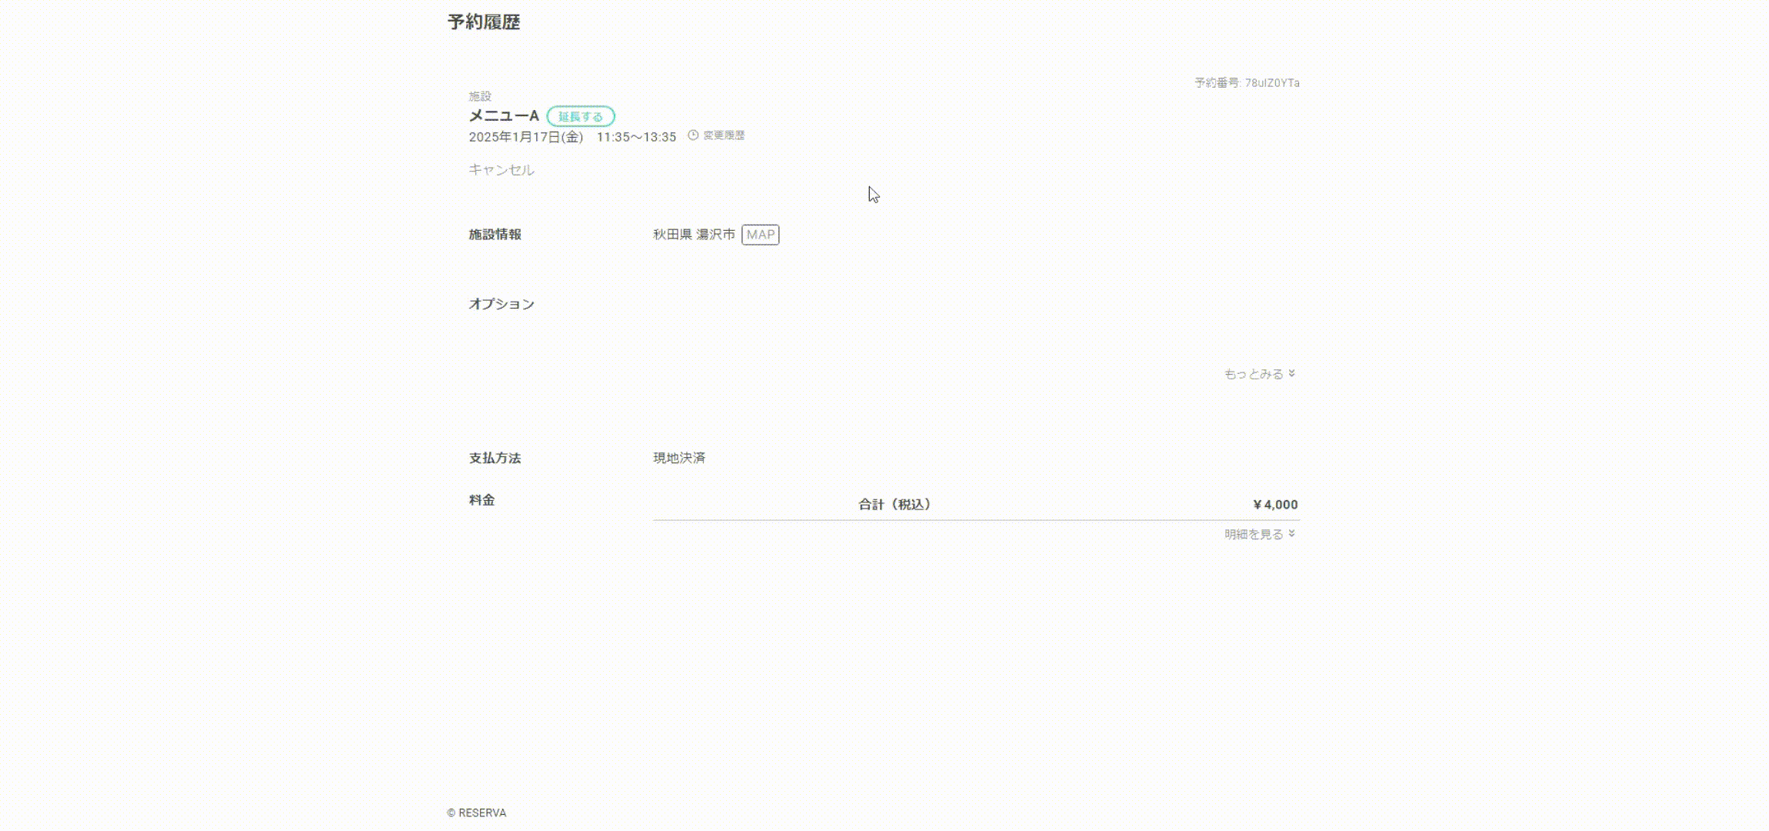Open the 変更履歴 change history link

tap(724, 135)
